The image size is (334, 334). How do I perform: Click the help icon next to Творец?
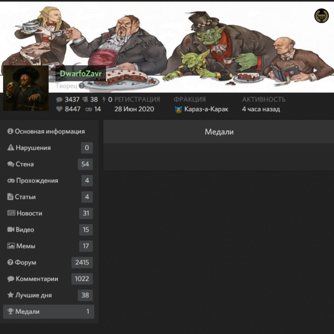tap(82, 86)
